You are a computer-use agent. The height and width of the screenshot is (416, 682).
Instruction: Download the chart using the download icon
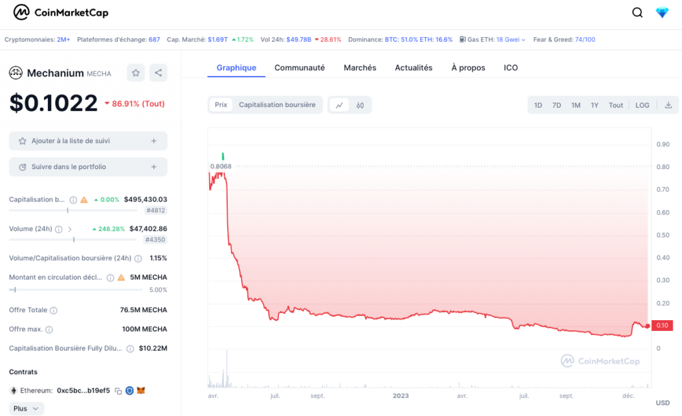click(667, 104)
